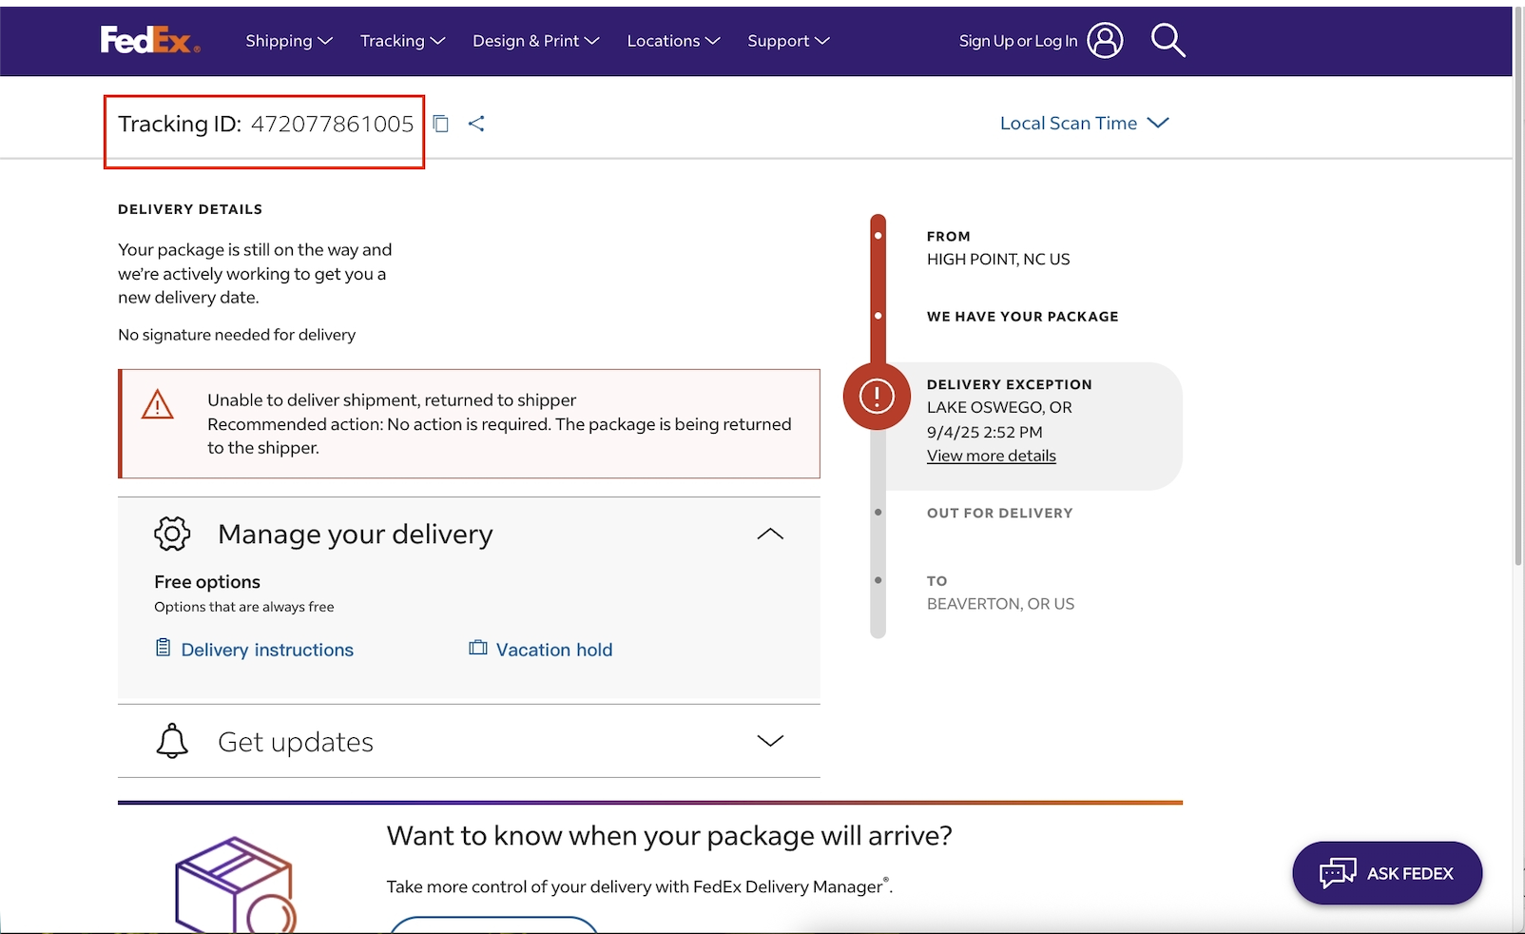Open the search magnifier icon

[1168, 40]
